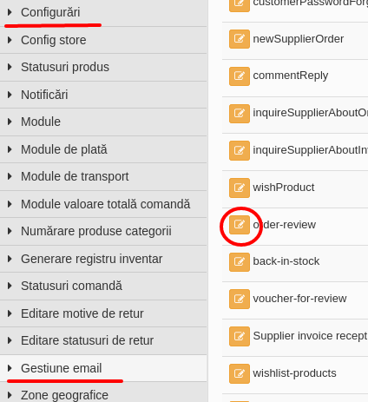368x402 pixels.
Task: Open Numărare produse categorii
Action: [96, 231]
